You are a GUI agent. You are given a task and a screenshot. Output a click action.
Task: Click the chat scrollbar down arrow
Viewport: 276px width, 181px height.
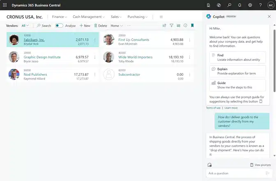pyautogui.click(x=274, y=155)
